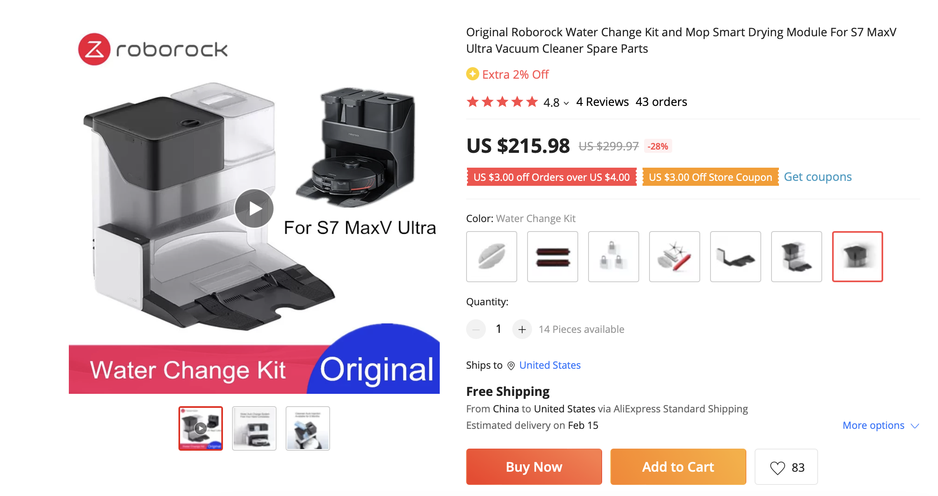Open the United States shipping destination
Viewport: 938px width, 496px height.
pyautogui.click(x=550, y=365)
